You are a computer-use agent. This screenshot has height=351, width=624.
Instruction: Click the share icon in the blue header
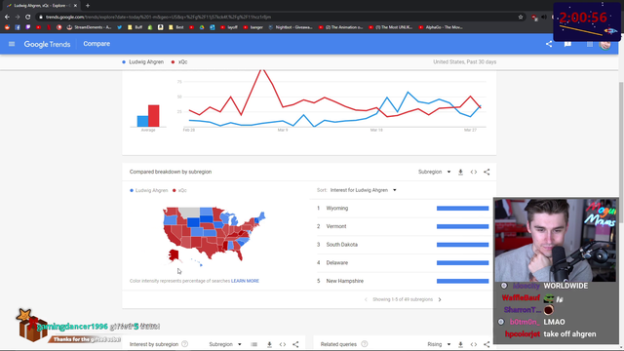pyautogui.click(x=549, y=44)
